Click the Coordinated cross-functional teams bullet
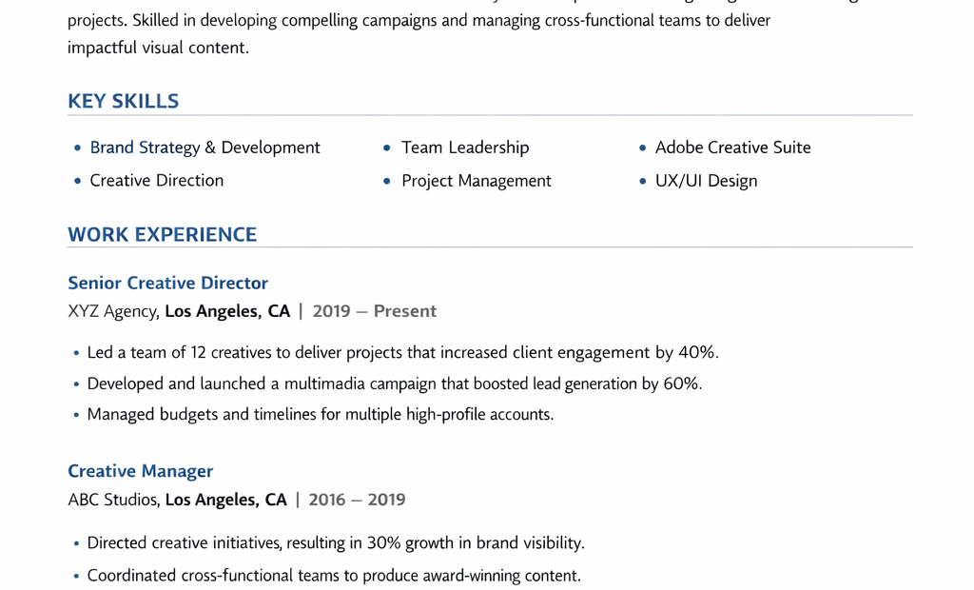This screenshot has width=974, height=590. tap(333, 576)
